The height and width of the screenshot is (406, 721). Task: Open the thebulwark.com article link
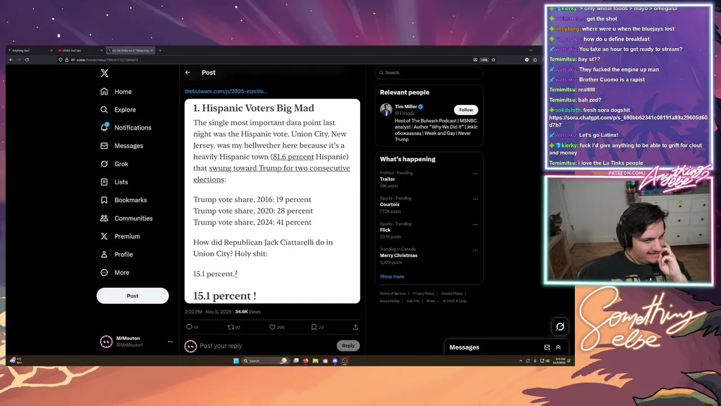226,91
